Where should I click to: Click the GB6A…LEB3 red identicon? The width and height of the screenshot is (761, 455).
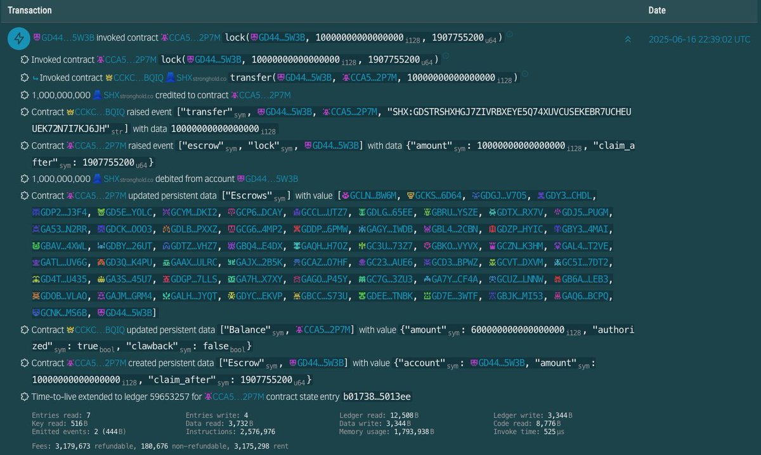tap(557, 279)
